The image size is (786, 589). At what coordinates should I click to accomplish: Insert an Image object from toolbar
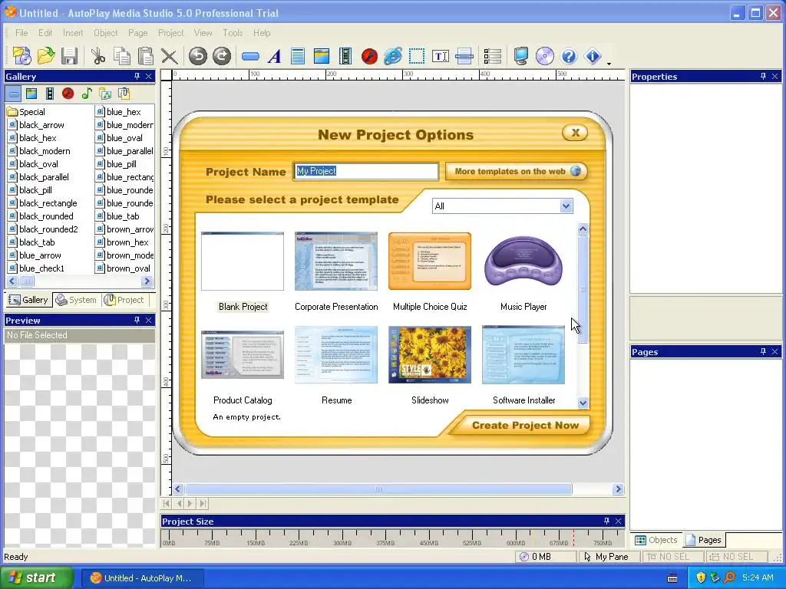pos(322,56)
